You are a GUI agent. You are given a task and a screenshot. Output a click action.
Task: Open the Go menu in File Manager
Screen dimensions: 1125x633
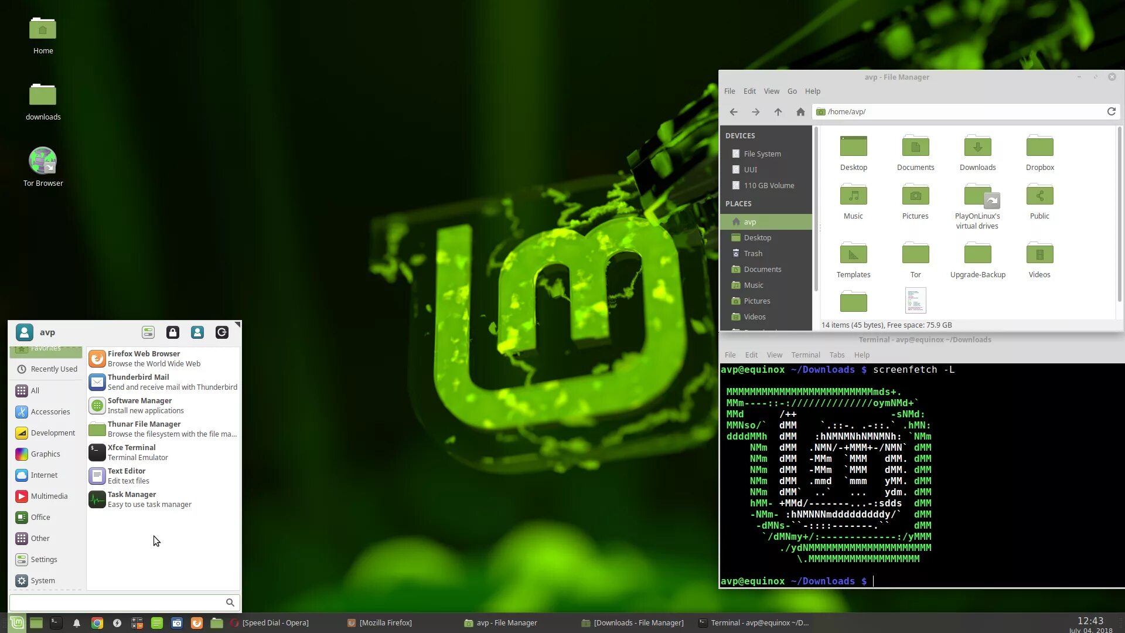click(792, 91)
